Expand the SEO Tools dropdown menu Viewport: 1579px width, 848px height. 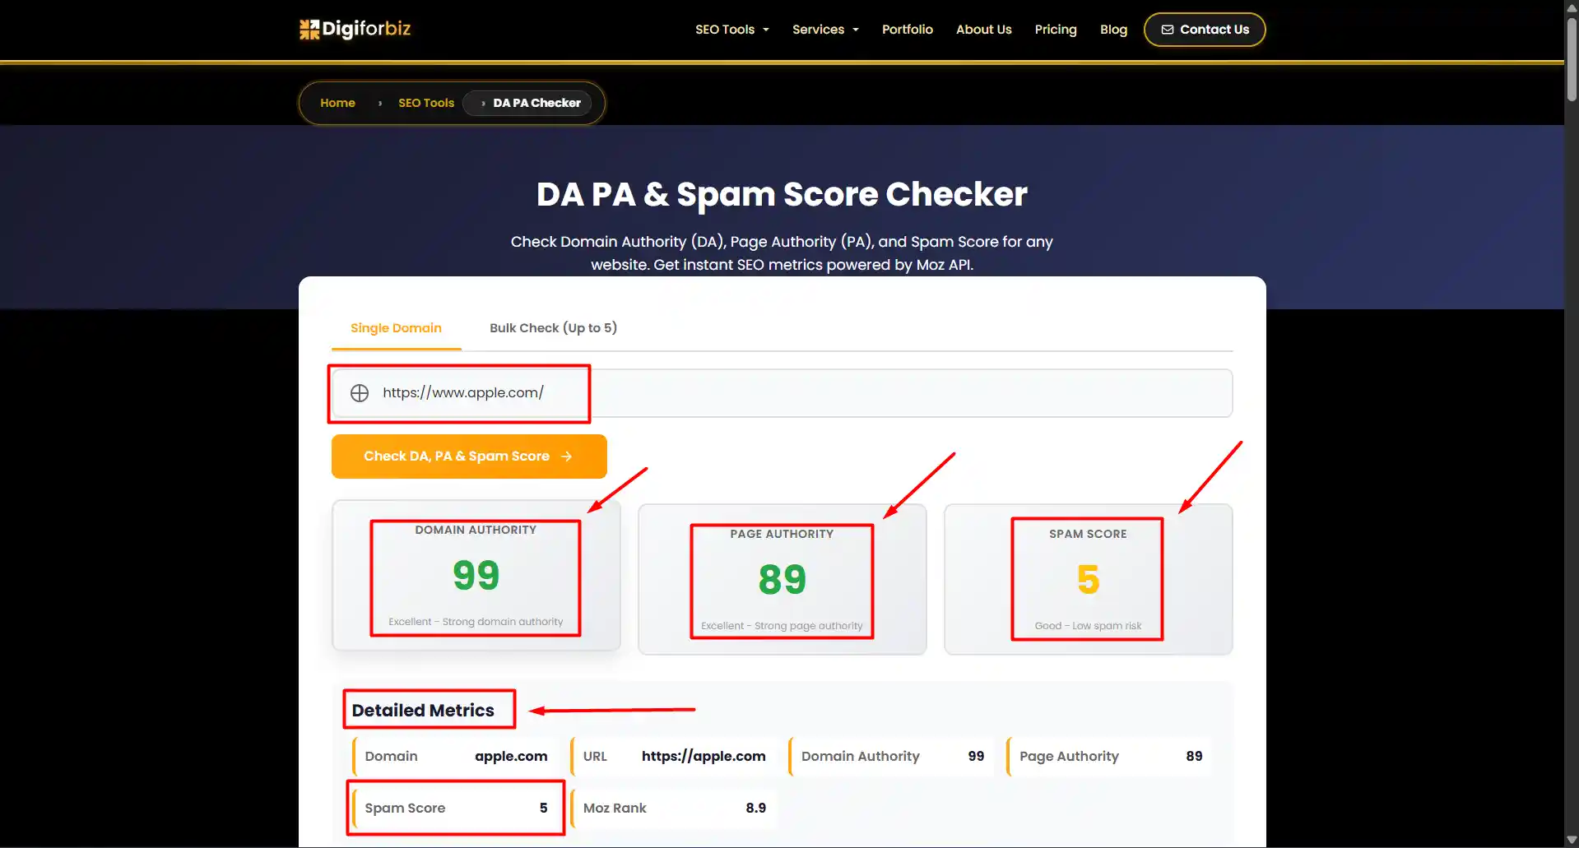(731, 30)
